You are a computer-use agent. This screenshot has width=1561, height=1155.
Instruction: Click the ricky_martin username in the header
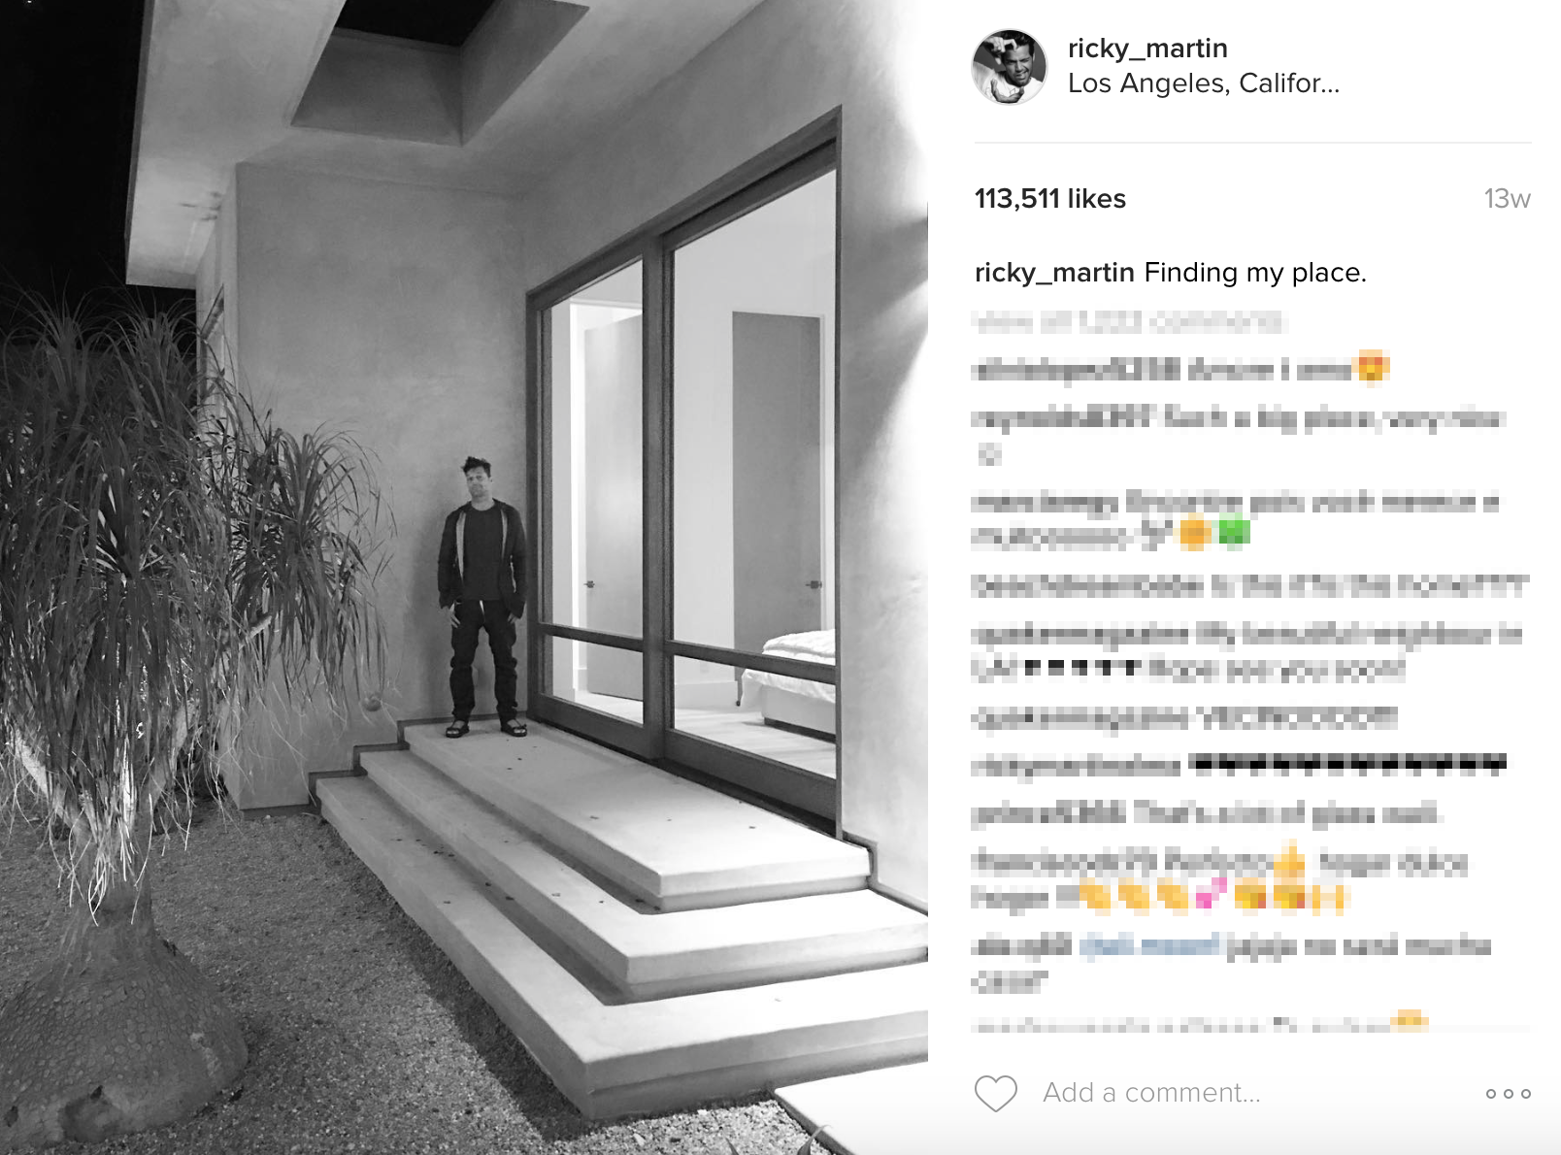tap(1147, 48)
